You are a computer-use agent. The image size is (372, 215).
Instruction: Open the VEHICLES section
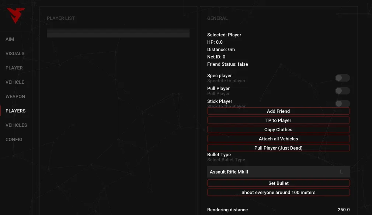(x=16, y=125)
